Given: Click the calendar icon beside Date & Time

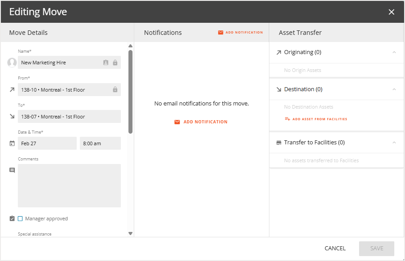Looking at the screenshot, I should 12,143.
